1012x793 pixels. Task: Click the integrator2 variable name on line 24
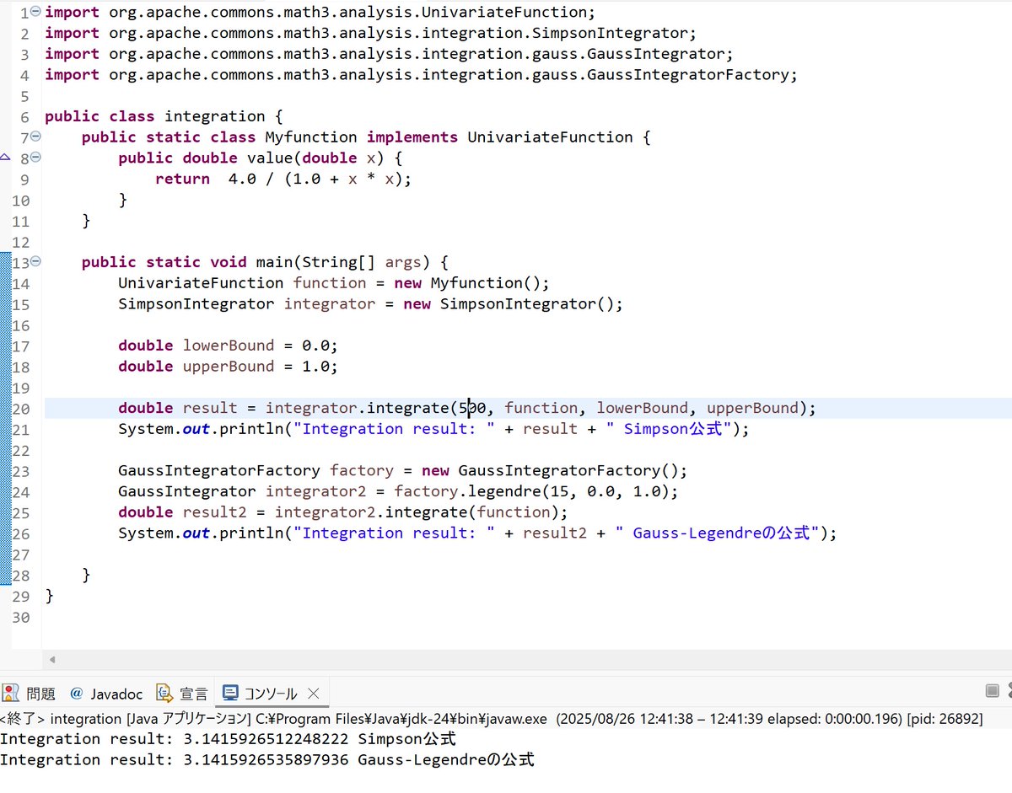[x=315, y=491]
